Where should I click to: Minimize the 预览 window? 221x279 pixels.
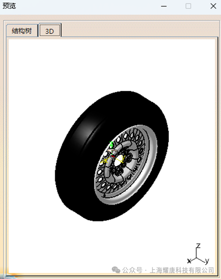[x=164, y=6]
